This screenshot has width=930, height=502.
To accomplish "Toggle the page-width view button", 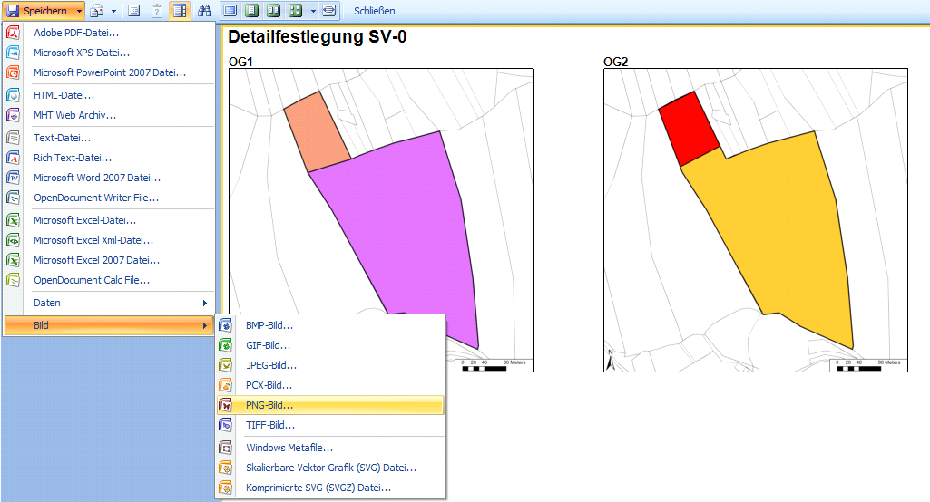I will point(230,11).
